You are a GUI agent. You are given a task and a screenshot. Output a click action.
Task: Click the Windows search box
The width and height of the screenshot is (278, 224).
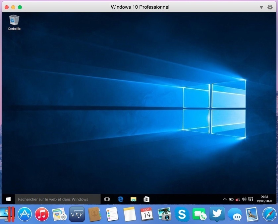point(58,199)
